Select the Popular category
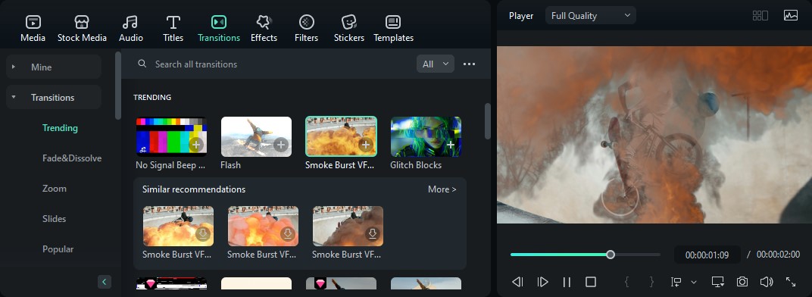 58,249
